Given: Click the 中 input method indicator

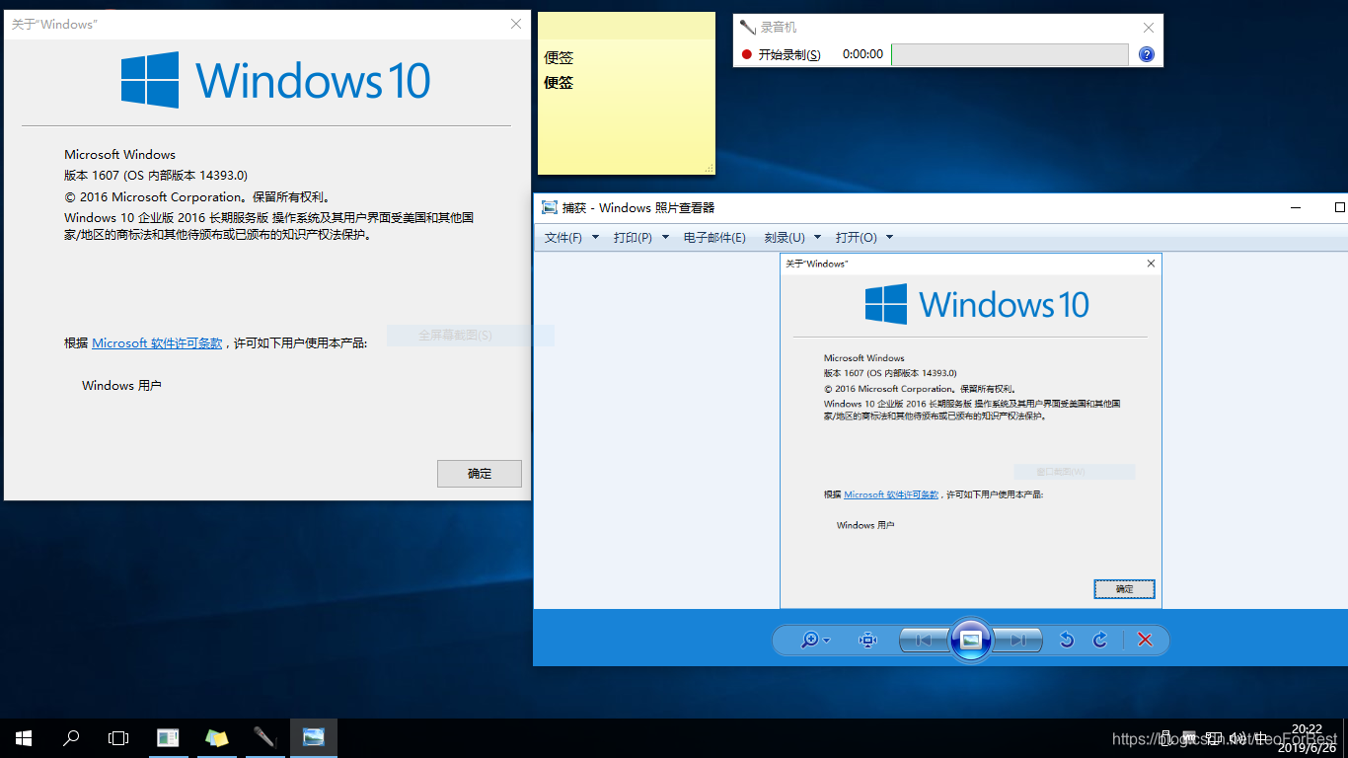Looking at the screenshot, I should click(1260, 738).
